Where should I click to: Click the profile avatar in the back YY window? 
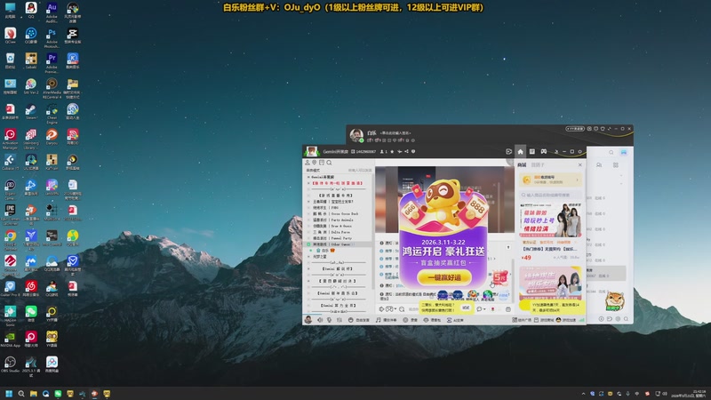[x=357, y=135]
